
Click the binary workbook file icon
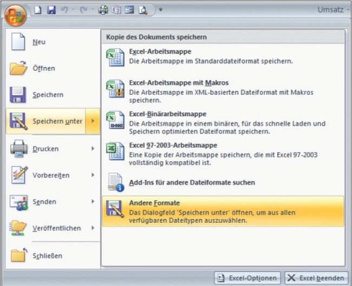click(115, 120)
